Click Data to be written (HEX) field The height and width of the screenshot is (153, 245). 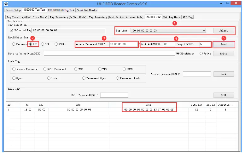(x=109, y=53)
